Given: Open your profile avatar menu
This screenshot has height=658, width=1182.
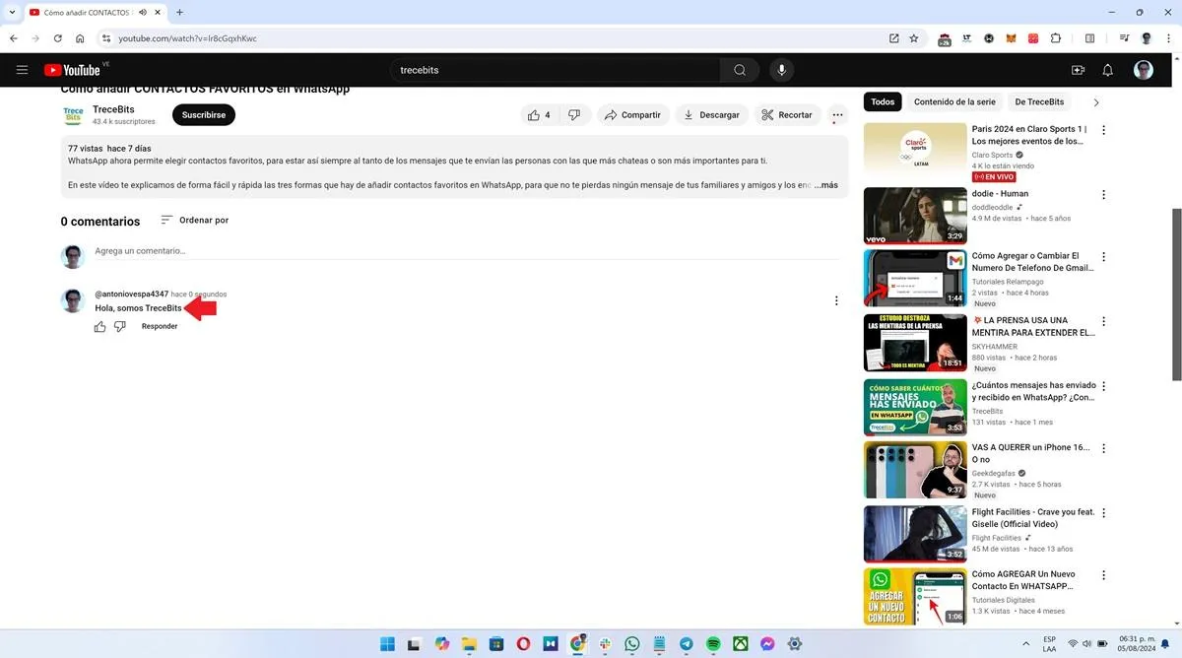Looking at the screenshot, I should [1144, 70].
